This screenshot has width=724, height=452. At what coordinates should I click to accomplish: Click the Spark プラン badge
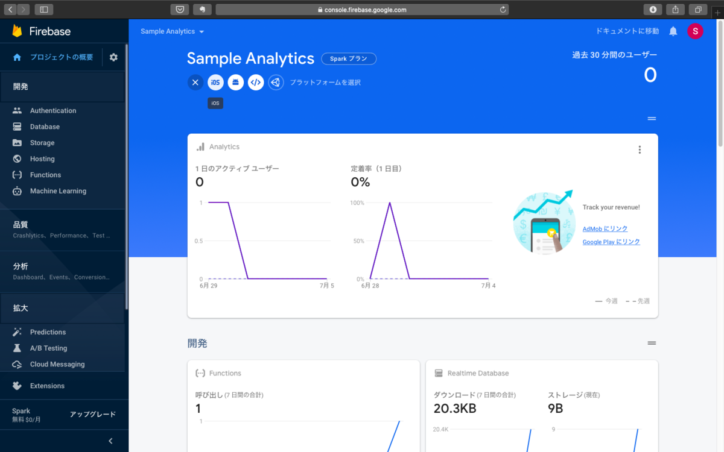[x=349, y=58]
